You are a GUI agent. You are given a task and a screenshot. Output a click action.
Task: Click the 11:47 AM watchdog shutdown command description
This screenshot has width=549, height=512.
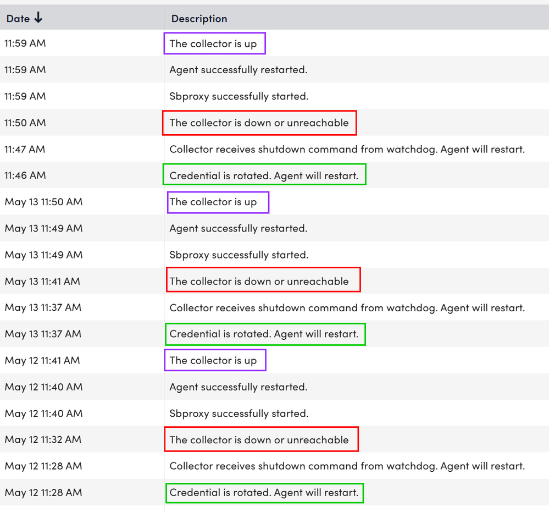(347, 149)
